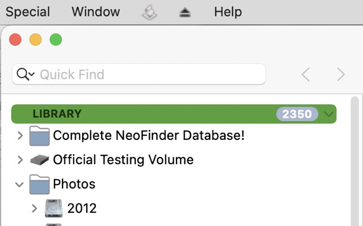Click the Quick Find search field
The width and height of the screenshot is (363, 226).
(x=139, y=74)
